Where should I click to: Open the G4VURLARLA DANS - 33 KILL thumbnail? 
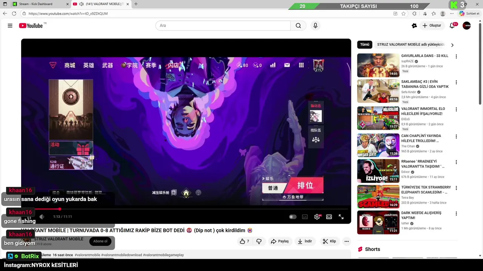pos(378,65)
